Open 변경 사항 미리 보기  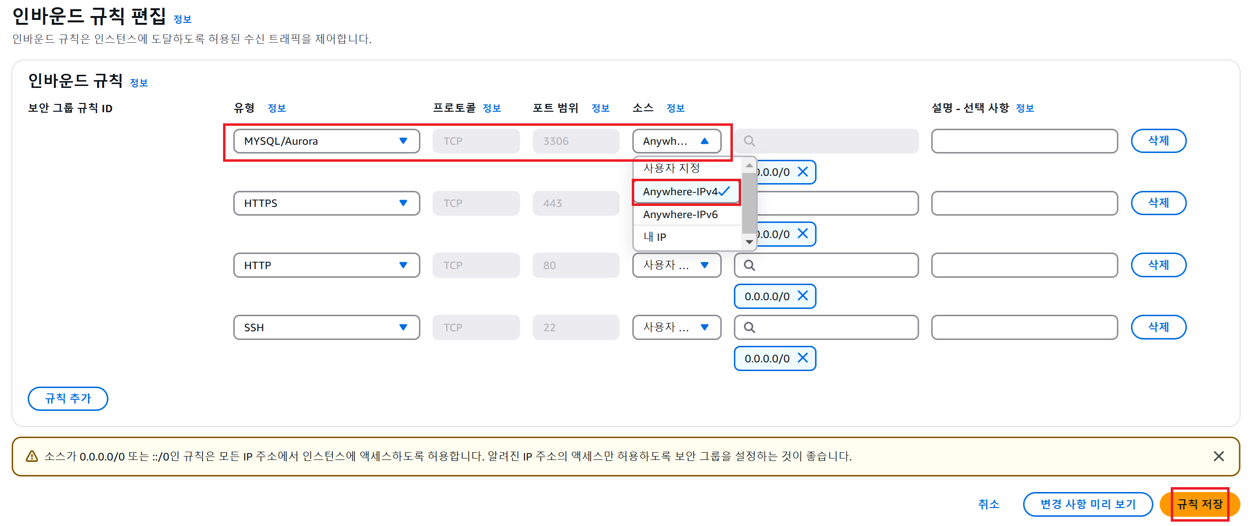point(1087,504)
